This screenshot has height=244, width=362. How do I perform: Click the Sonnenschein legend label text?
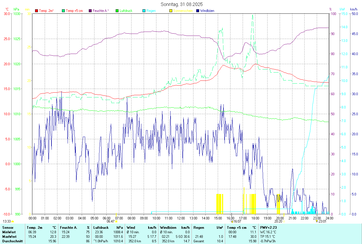(x=183, y=11)
